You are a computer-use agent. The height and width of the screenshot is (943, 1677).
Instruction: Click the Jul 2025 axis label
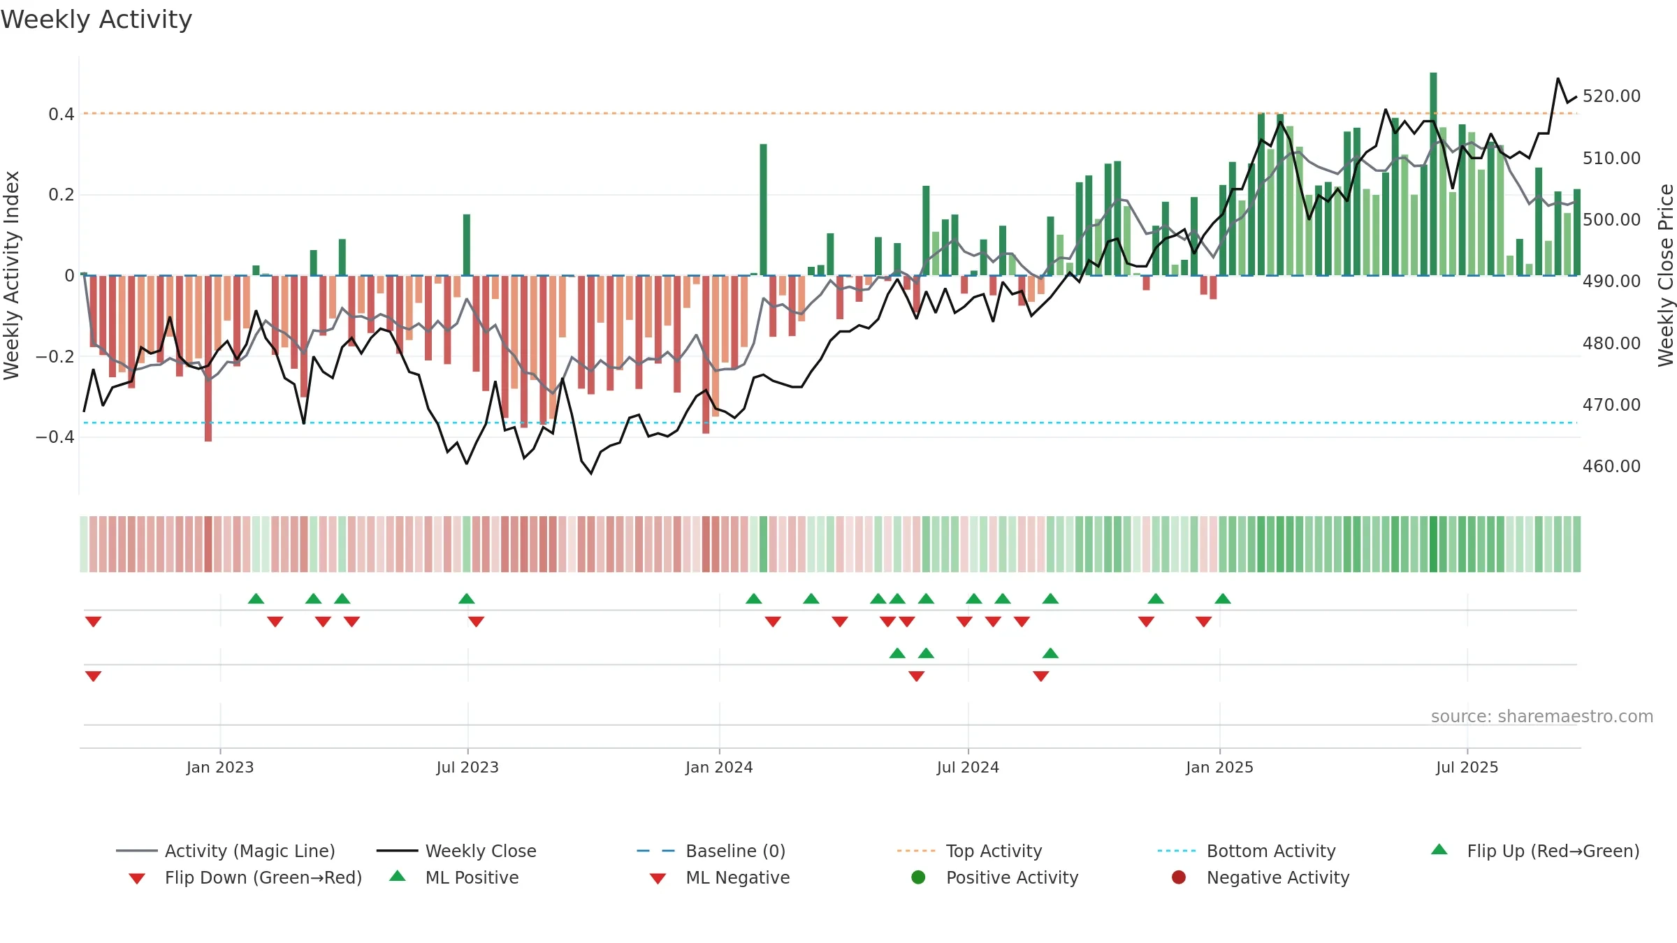point(1467,767)
